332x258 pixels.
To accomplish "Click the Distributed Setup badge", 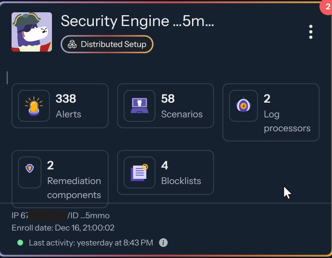I will click(107, 44).
